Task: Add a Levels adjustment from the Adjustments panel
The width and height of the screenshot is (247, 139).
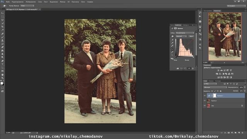Action: 222,70
